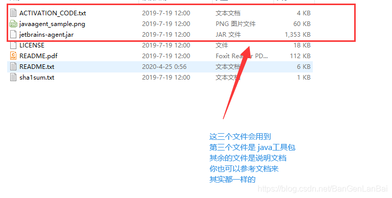Image resolution: width=392 pixels, height=198 pixels.
Task: Click the README.pdf Foxit PDF icon
Action: click(13, 56)
